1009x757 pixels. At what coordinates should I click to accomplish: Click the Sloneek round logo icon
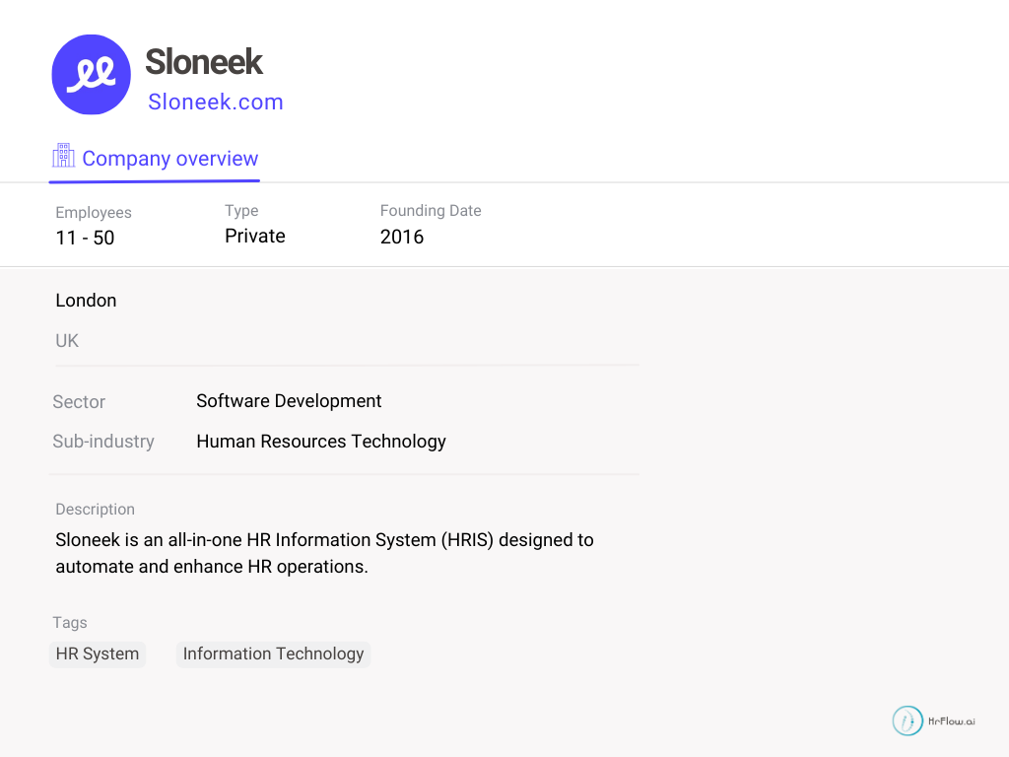click(91, 75)
